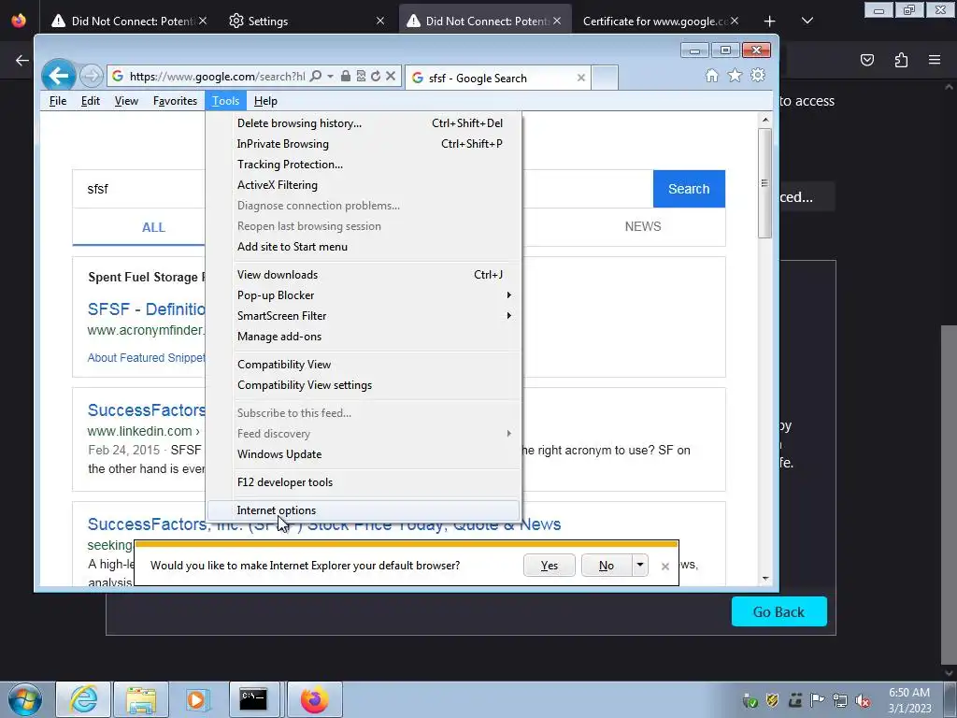Open the Help menu
957x718 pixels.
click(265, 101)
